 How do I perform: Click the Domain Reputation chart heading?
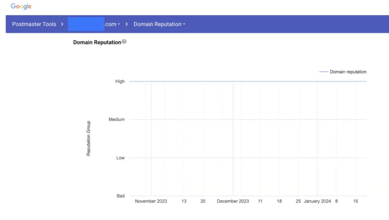point(97,43)
